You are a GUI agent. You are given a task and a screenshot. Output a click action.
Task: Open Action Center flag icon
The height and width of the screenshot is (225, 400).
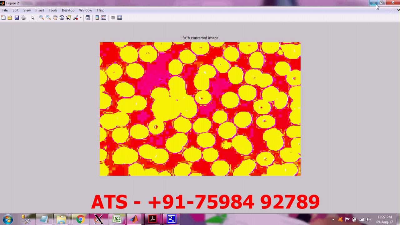[347, 219]
